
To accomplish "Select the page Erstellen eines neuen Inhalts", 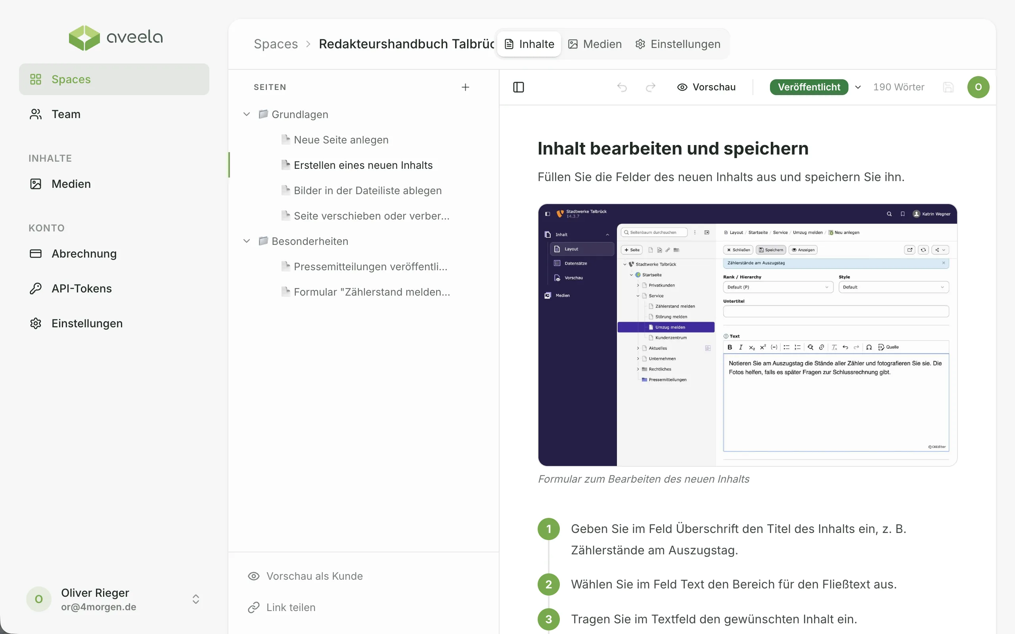I will [x=363, y=165].
